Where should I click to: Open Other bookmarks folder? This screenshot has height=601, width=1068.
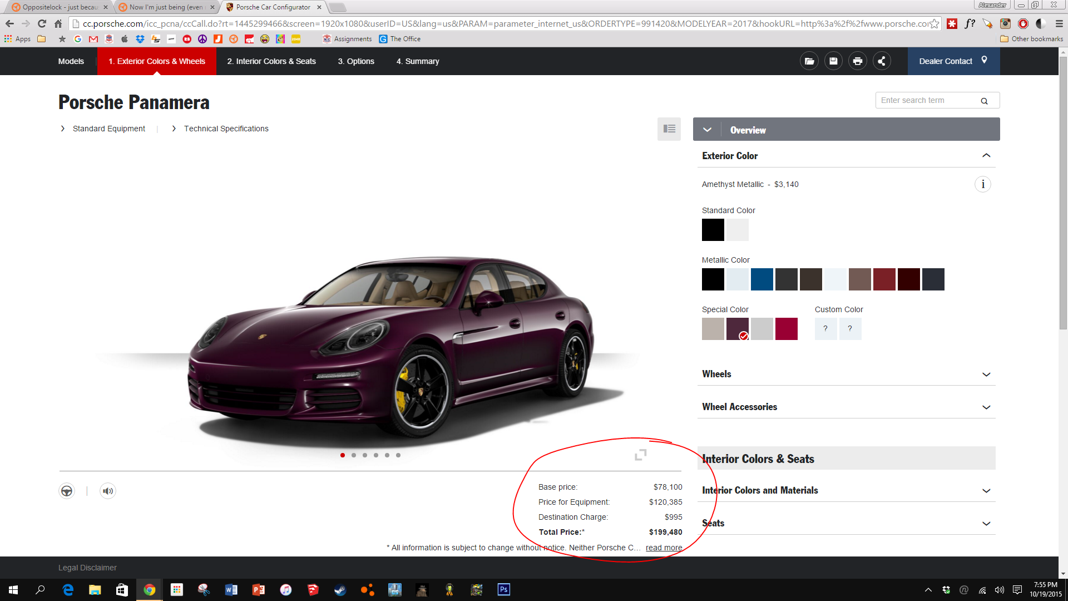click(x=1032, y=39)
